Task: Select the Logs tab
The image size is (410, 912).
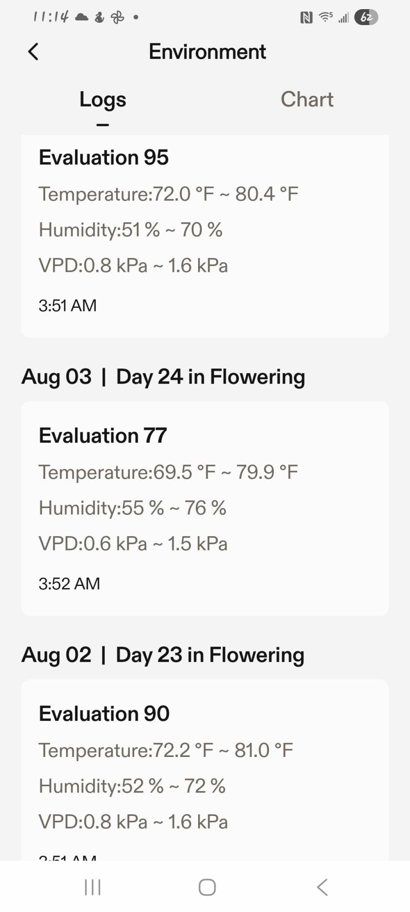Action: tap(102, 100)
